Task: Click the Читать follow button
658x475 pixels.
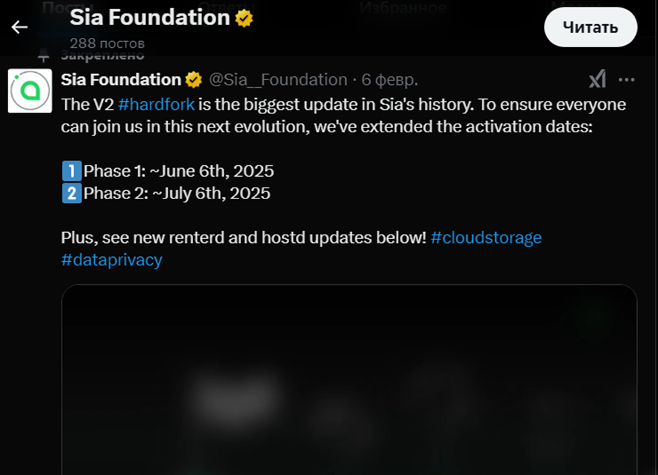Action: click(x=590, y=27)
